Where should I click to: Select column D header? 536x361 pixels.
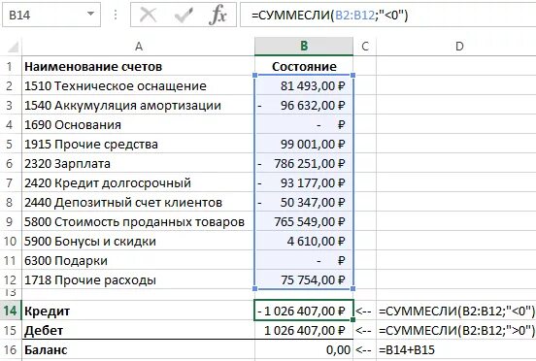click(x=459, y=47)
